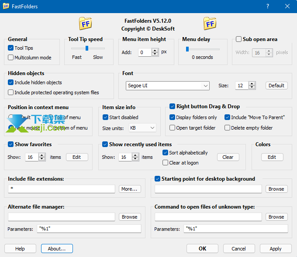
Task: Click Alternate file manager Parameters field
Action: coord(89,229)
